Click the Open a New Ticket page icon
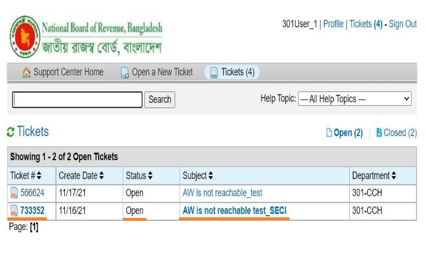This screenshot has height=255, width=426. pos(125,73)
